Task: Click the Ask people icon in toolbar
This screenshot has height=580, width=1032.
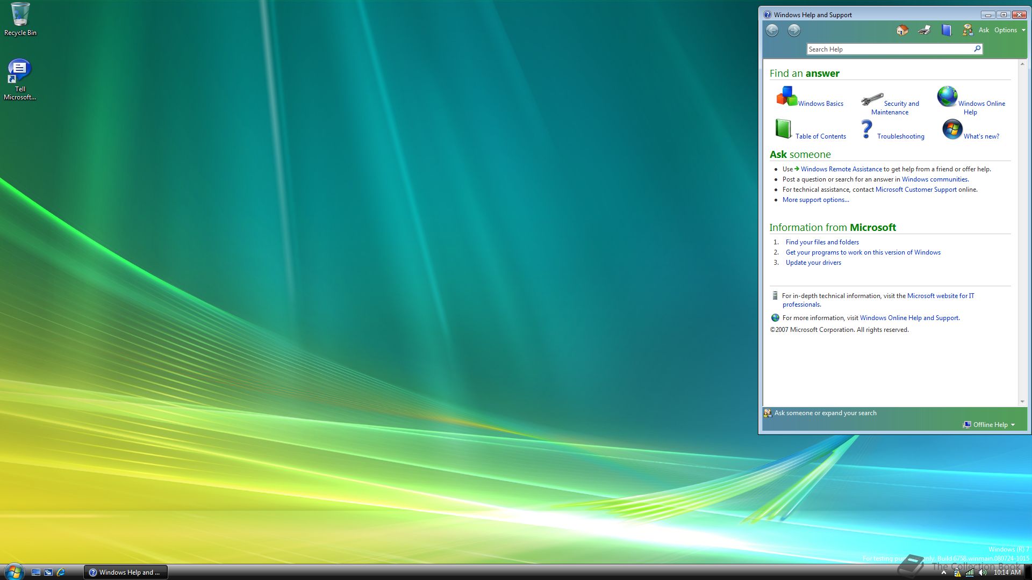Action: [x=968, y=31]
